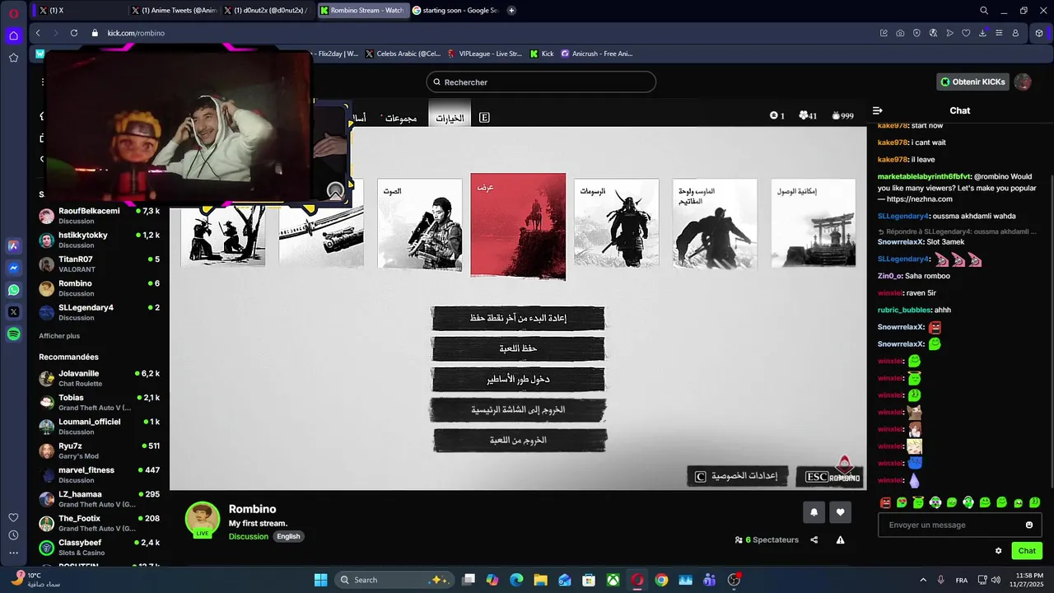Switch to the Anime Tweets tab
The width and height of the screenshot is (1054, 593).
[173, 11]
